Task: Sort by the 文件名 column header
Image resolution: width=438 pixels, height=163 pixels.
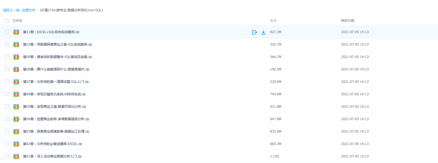Action: [17, 21]
